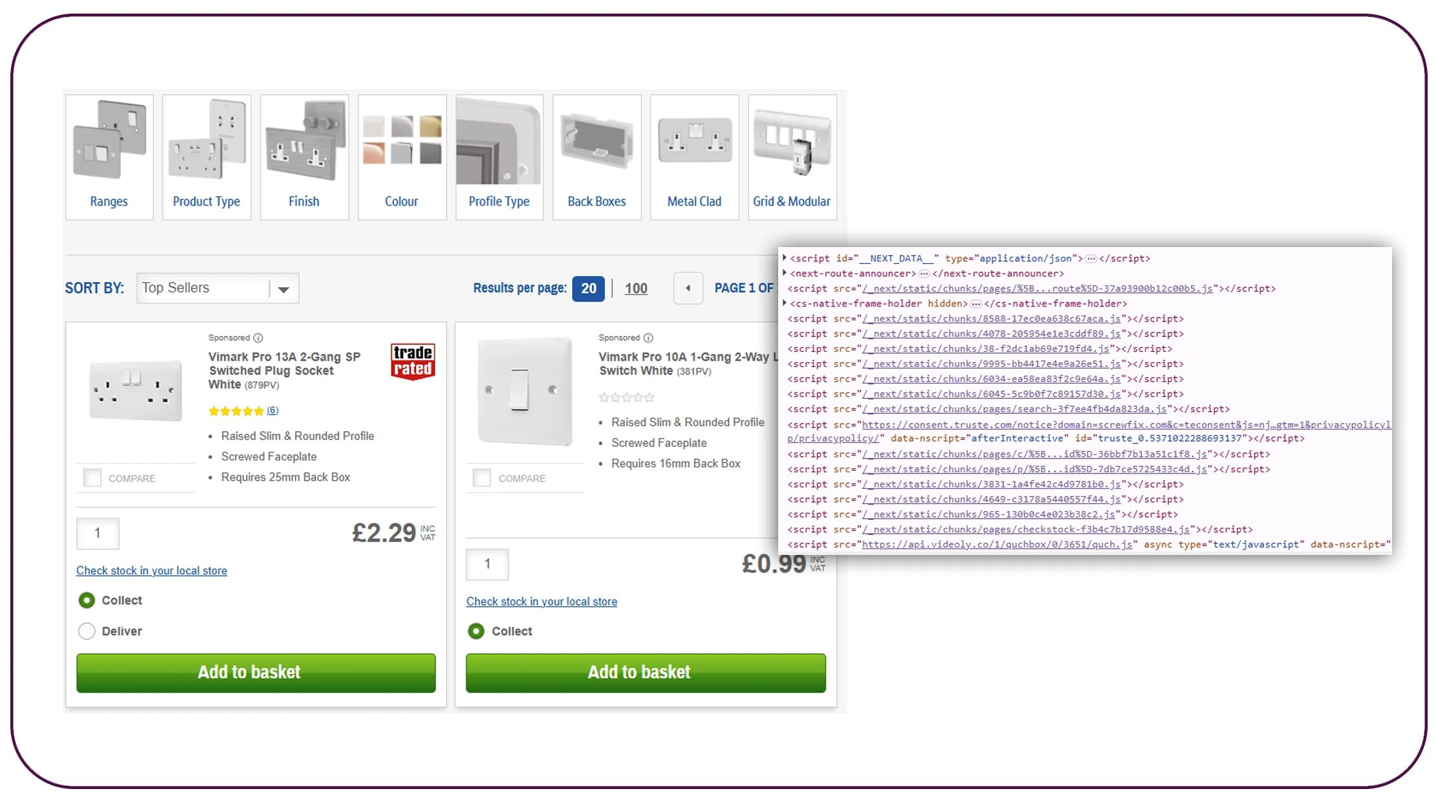Tick Compare for the 10A light switch
Viewport: 1438px width, 802px height.
coord(482,477)
